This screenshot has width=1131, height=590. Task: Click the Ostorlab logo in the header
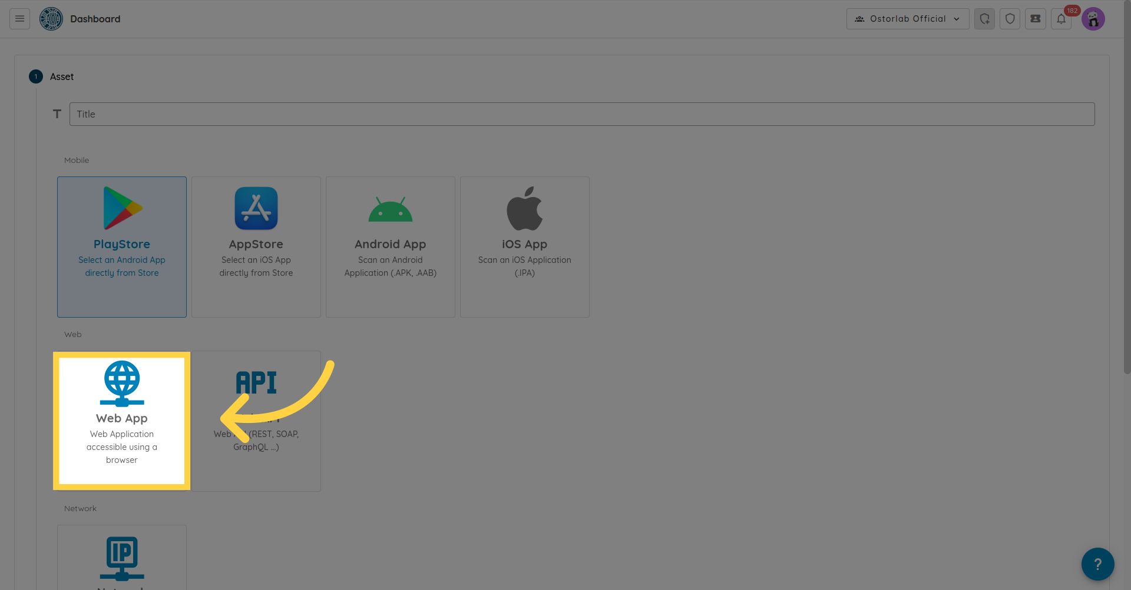pos(51,19)
